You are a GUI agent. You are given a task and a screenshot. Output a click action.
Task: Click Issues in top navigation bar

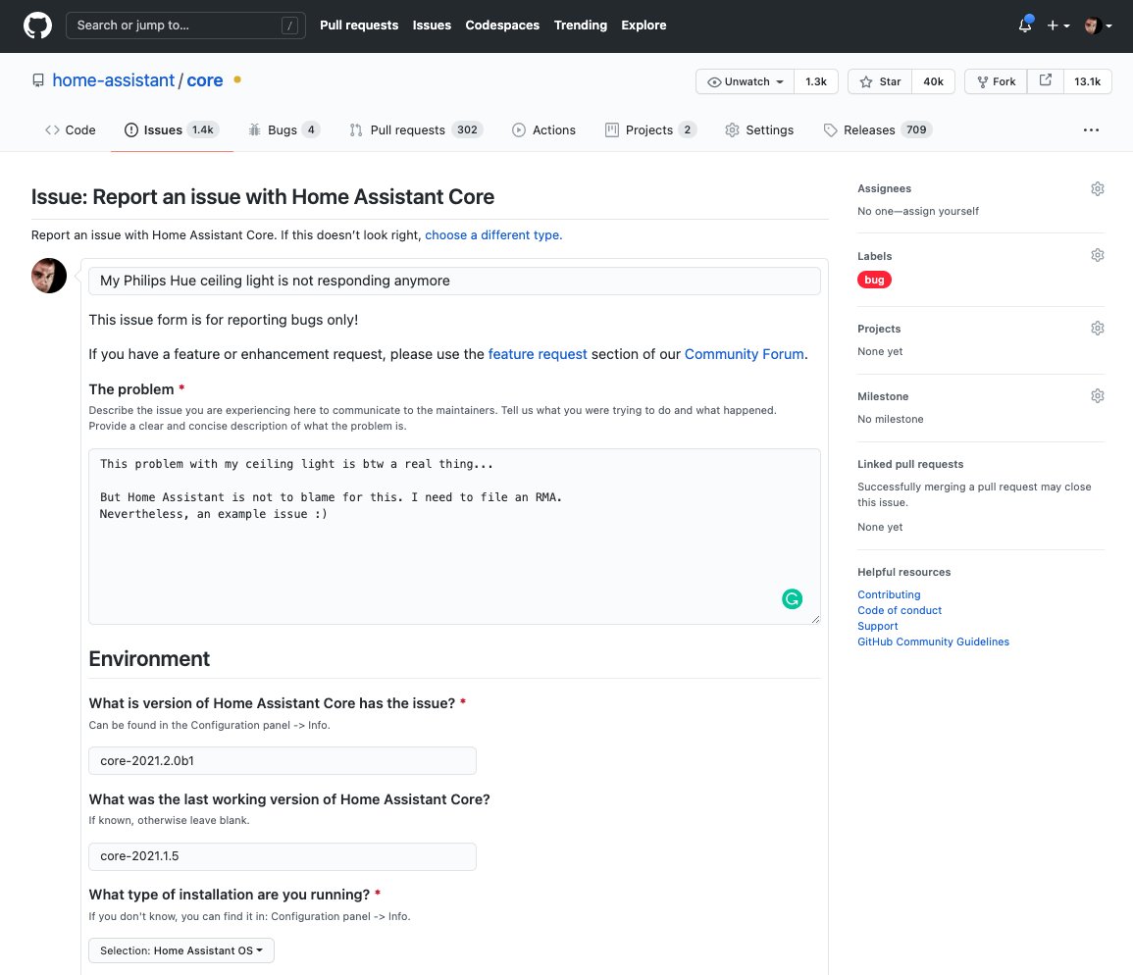click(x=432, y=26)
